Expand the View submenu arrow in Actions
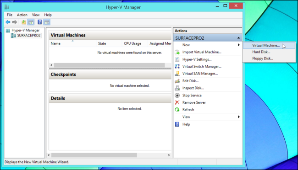The image size is (298, 170). [x=239, y=117]
